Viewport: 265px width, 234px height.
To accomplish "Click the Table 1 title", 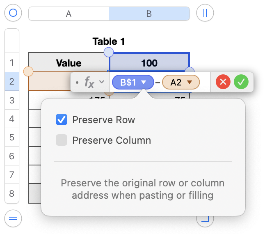I will point(109,41).
